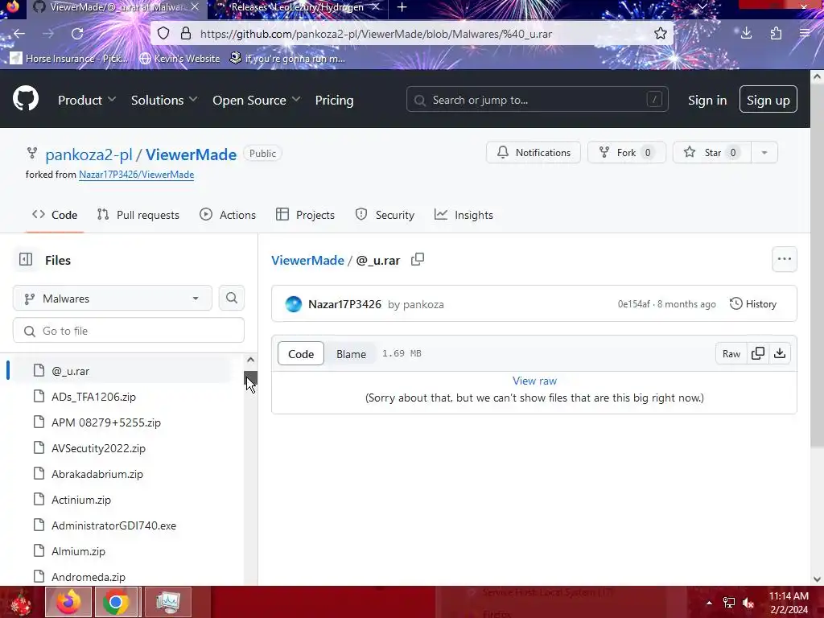This screenshot has width=824, height=618.
Task: Bookmark this page with the star icon
Action: click(x=661, y=34)
